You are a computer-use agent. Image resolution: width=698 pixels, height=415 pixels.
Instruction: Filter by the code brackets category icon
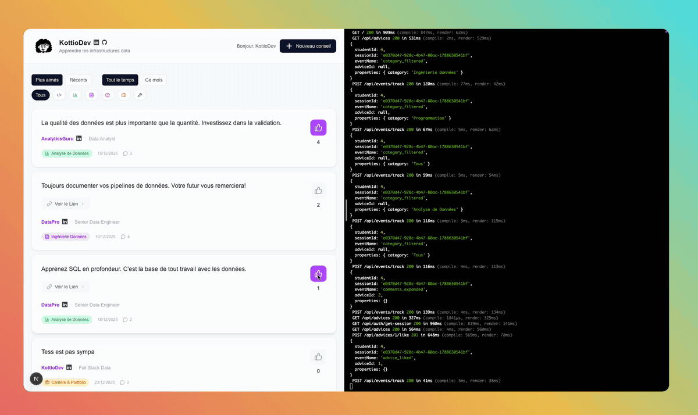click(59, 95)
